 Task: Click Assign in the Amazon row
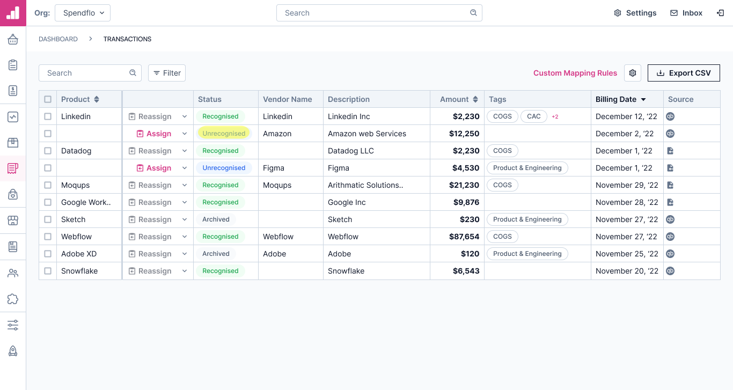(x=154, y=134)
